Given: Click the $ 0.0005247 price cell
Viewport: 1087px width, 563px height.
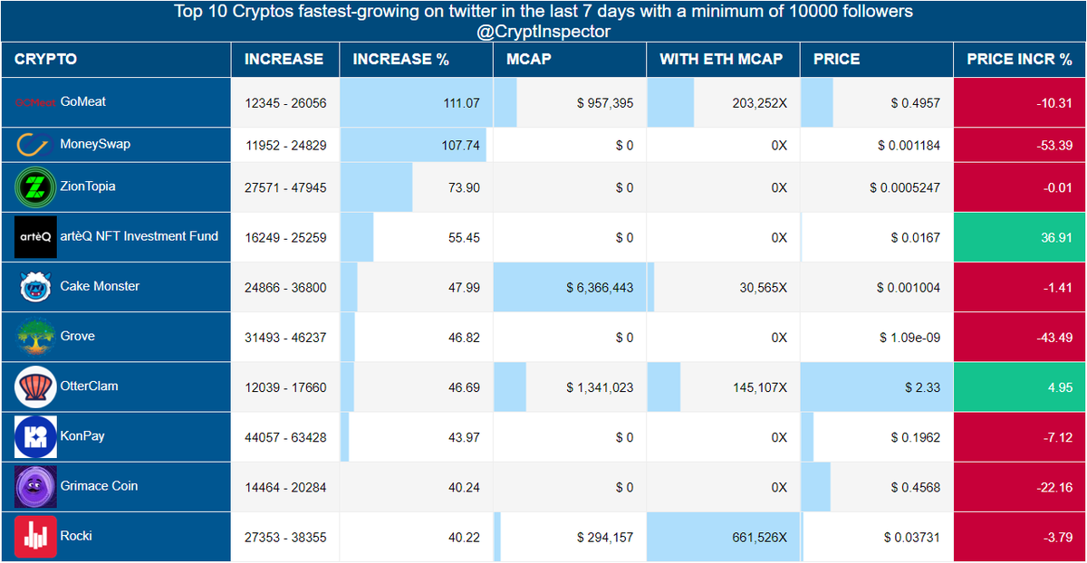Looking at the screenshot, I should click(x=877, y=187).
